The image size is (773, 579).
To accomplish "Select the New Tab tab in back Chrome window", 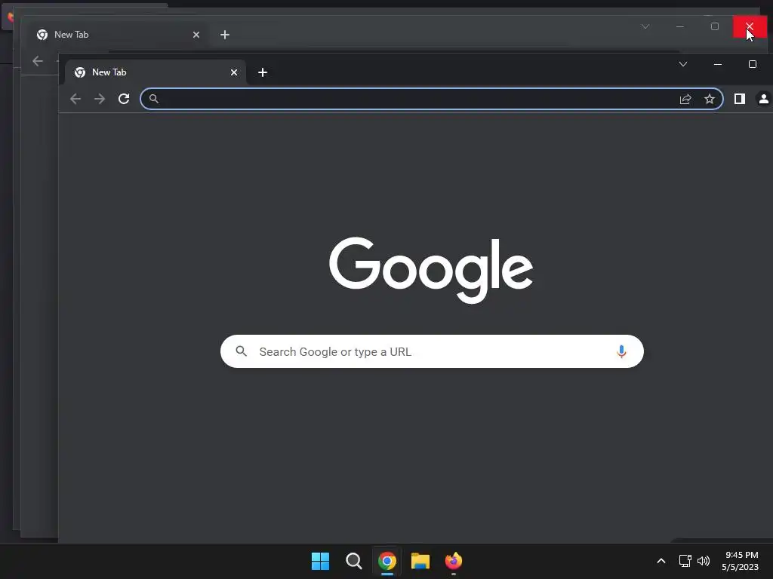I will [117, 35].
